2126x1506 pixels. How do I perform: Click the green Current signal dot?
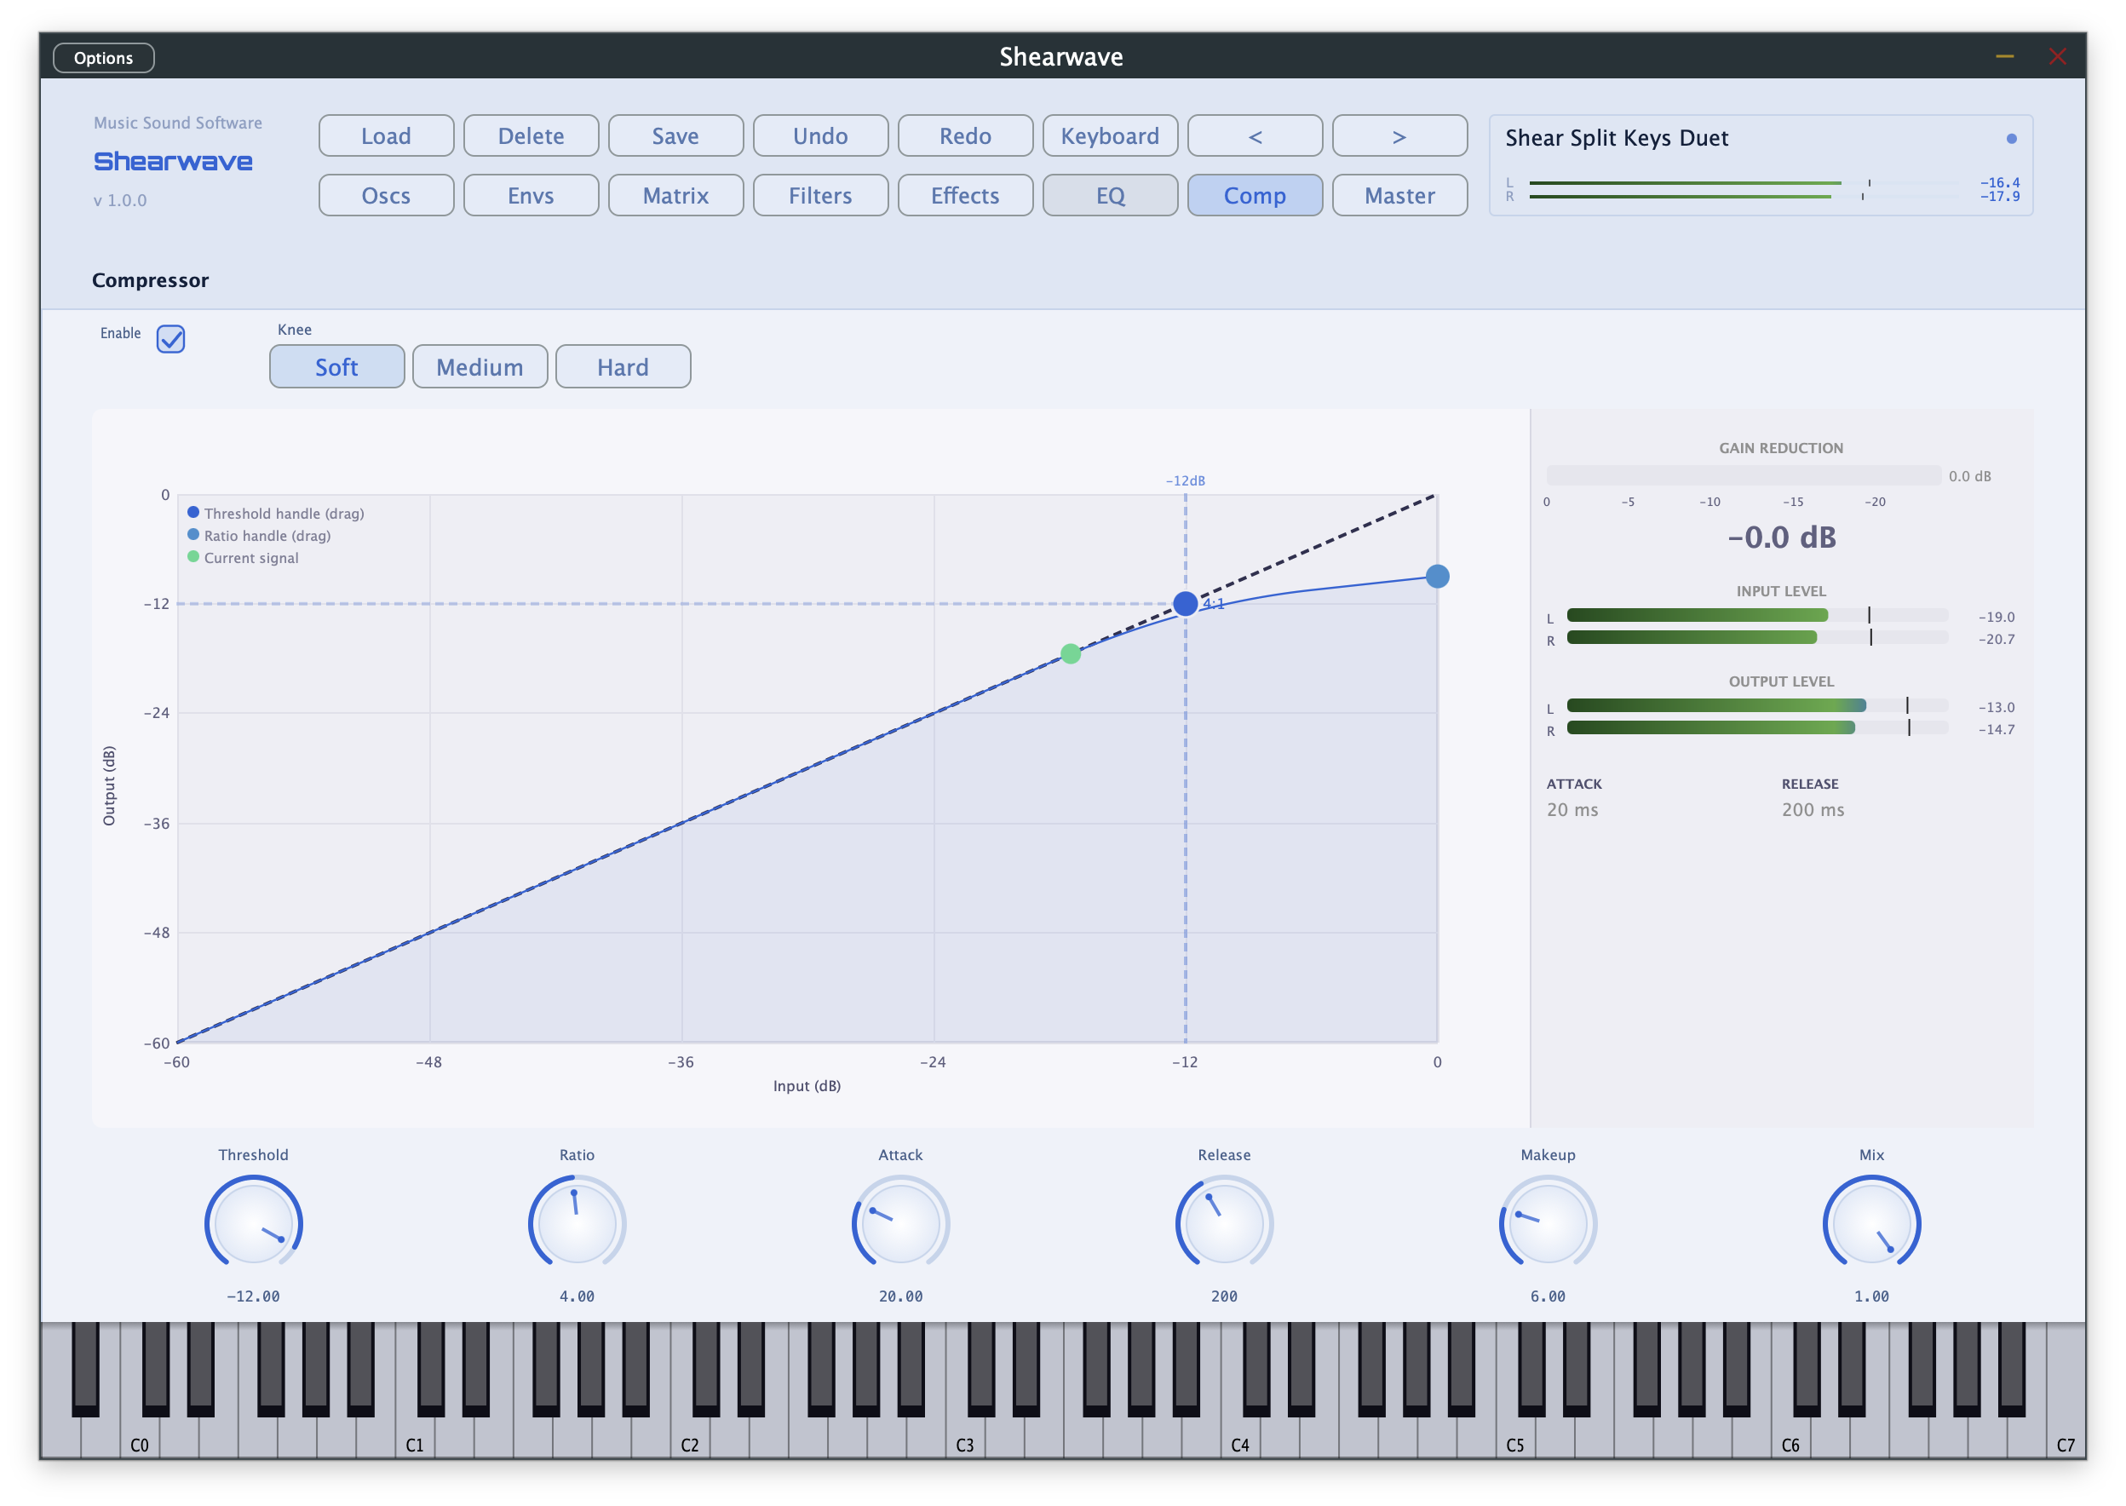click(1070, 654)
